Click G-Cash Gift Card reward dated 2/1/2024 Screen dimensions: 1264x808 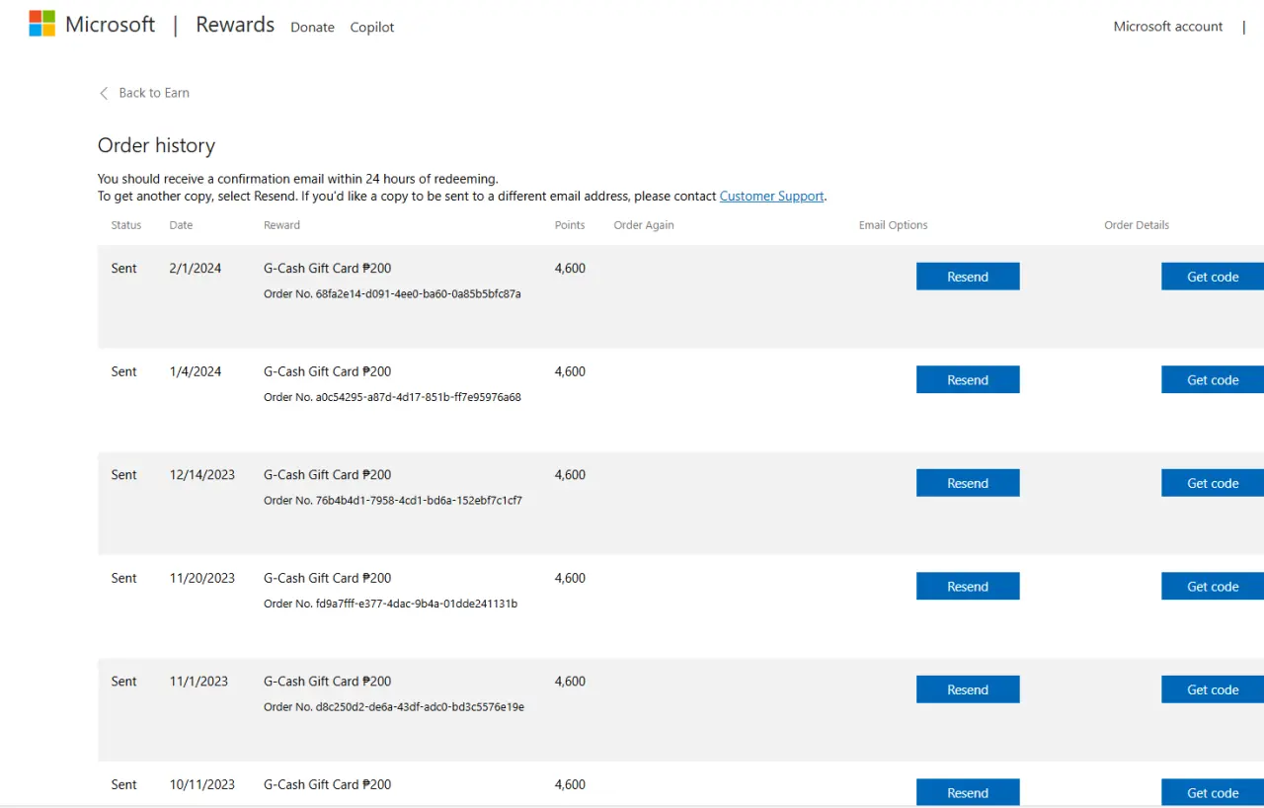pos(327,269)
